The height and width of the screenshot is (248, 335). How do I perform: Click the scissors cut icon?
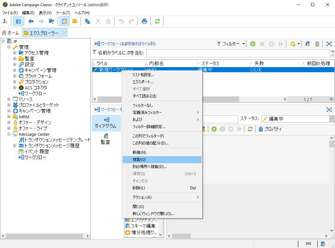98,21
